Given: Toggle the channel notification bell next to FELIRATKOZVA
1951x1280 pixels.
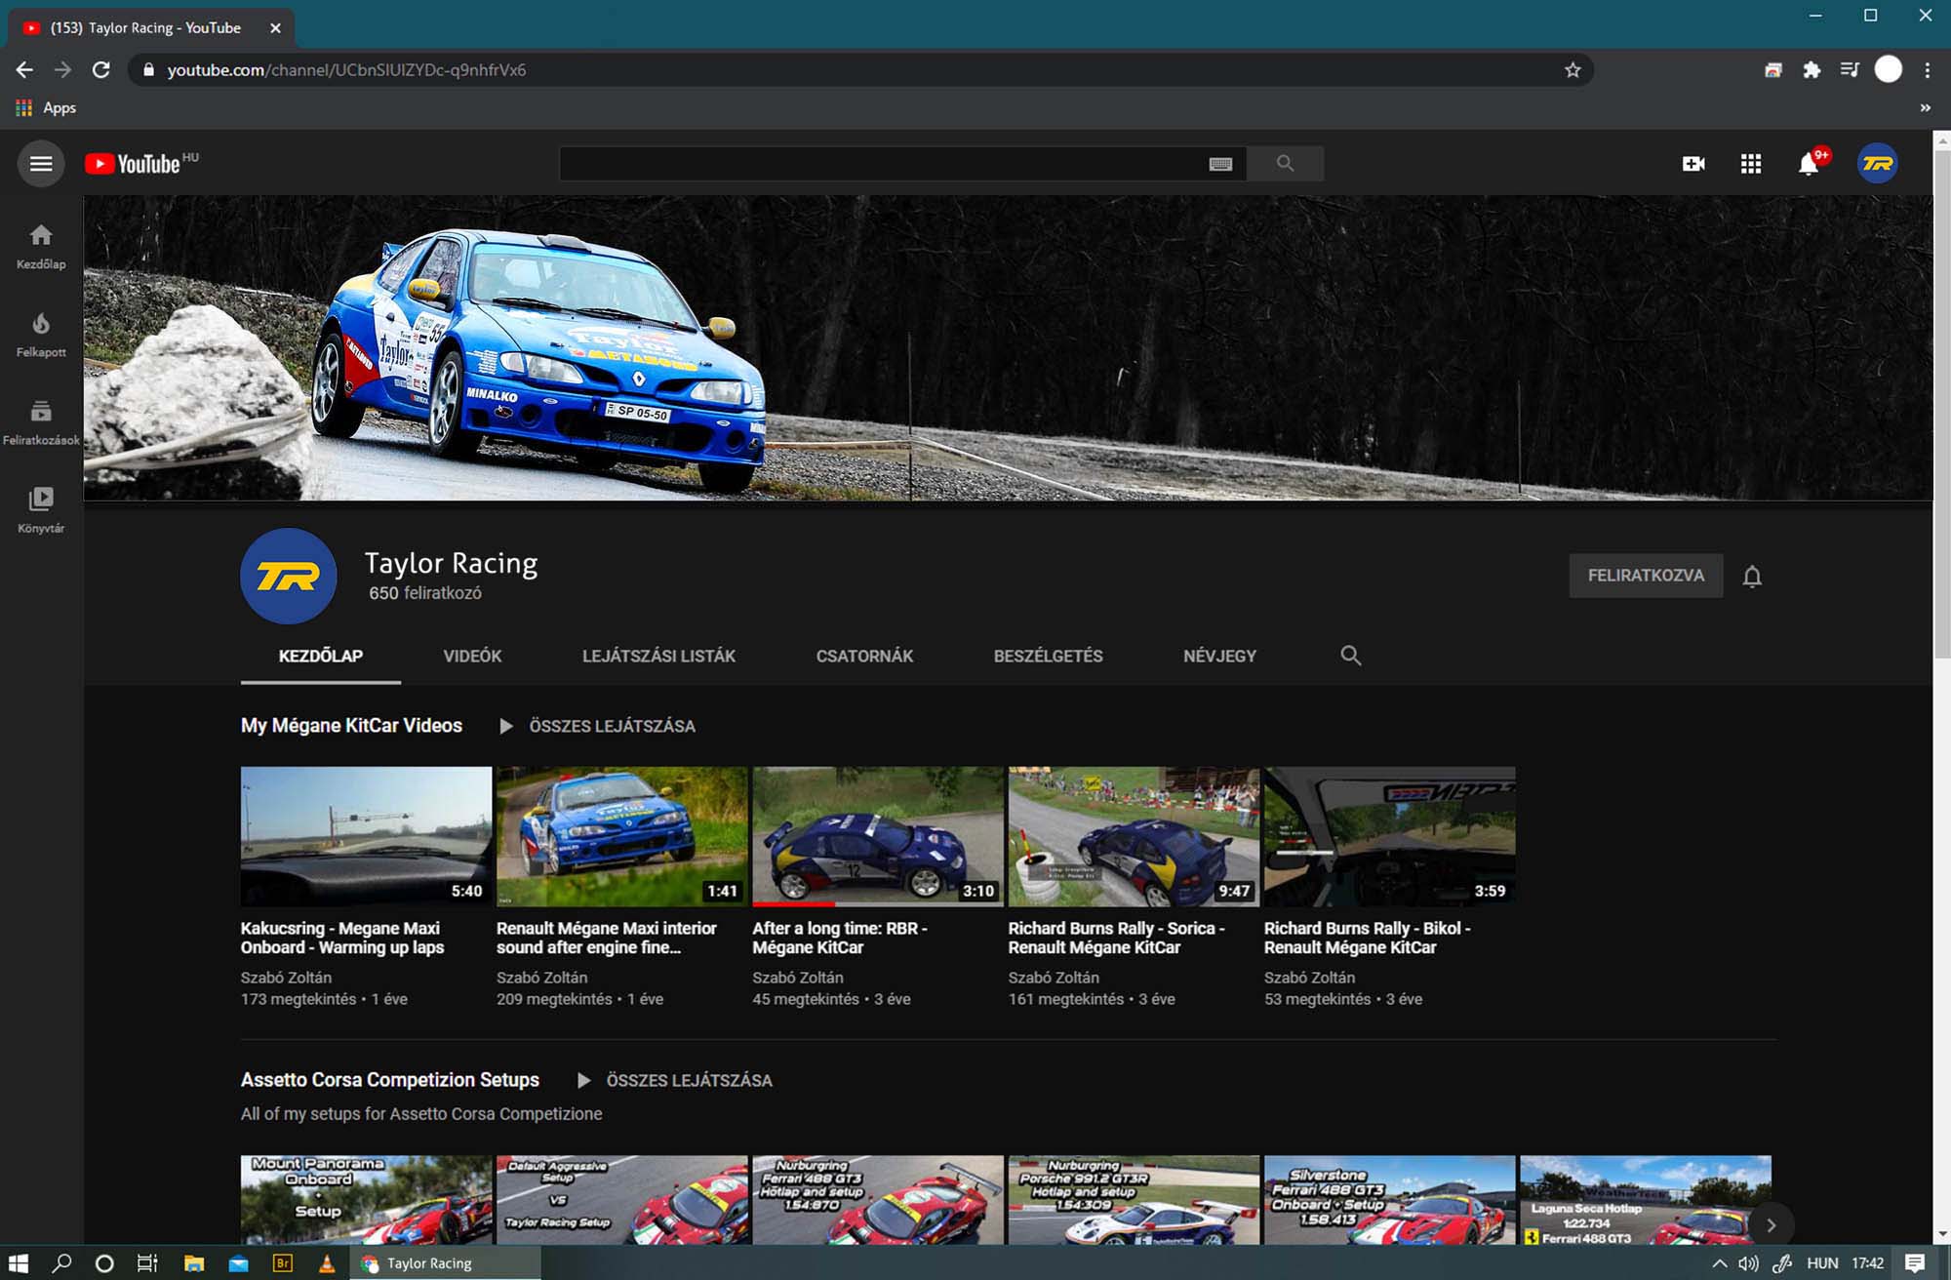Looking at the screenshot, I should click(1752, 577).
